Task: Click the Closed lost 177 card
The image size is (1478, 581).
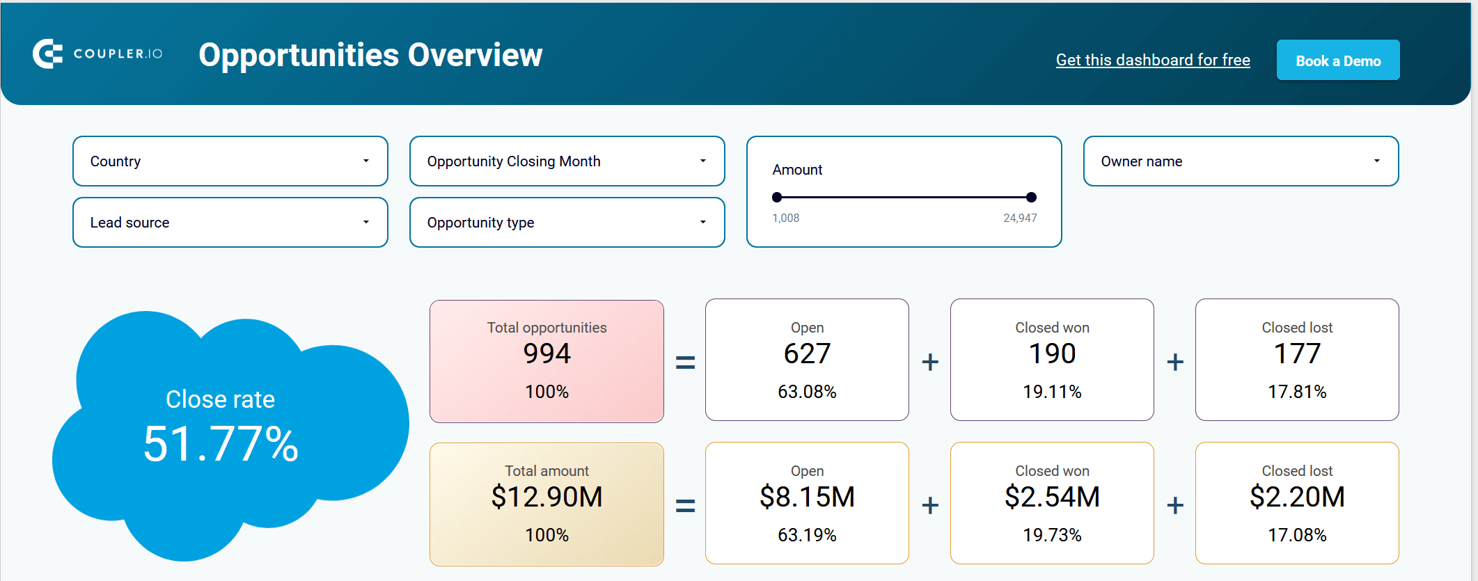Action: [x=1297, y=360]
